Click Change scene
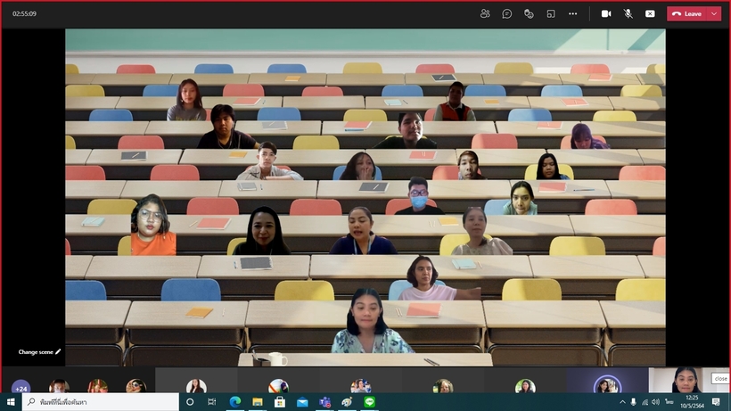Viewport: 731px width, 411px height. click(x=40, y=352)
